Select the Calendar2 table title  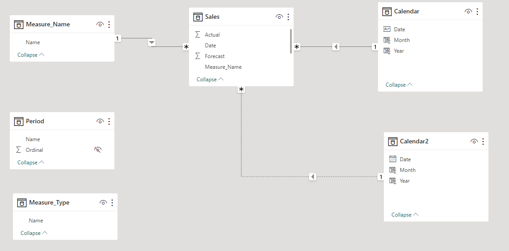click(x=414, y=142)
